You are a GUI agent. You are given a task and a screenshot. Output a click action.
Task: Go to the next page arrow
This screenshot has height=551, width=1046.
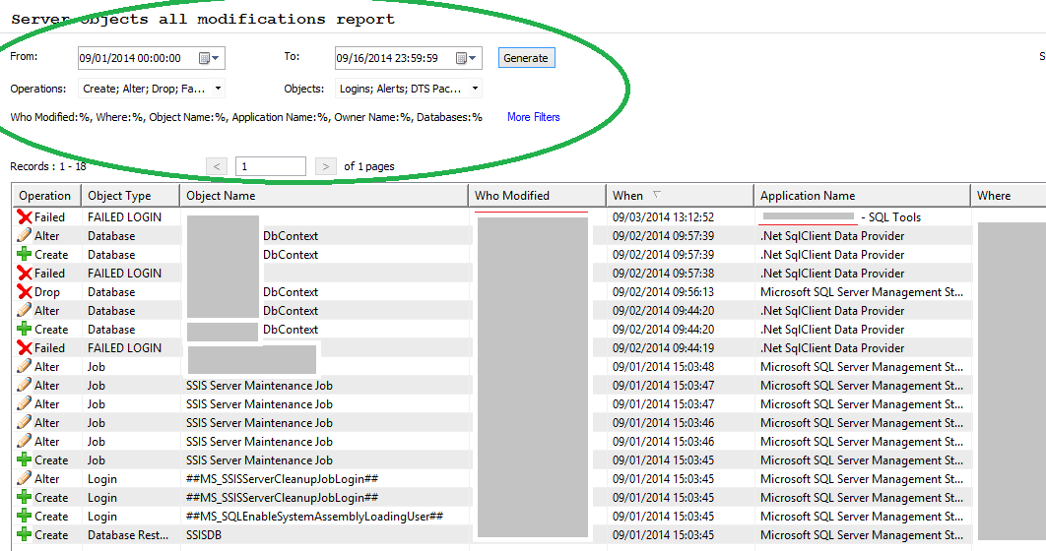pyautogui.click(x=326, y=166)
